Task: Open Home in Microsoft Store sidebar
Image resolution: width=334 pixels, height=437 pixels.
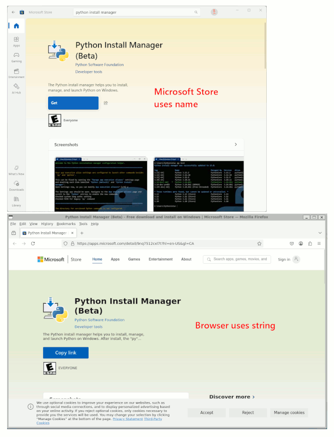Action: coord(16,26)
